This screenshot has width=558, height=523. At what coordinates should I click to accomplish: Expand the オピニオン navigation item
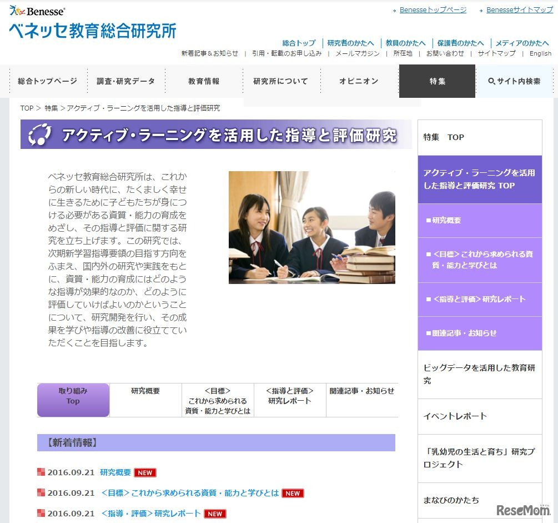tap(359, 81)
